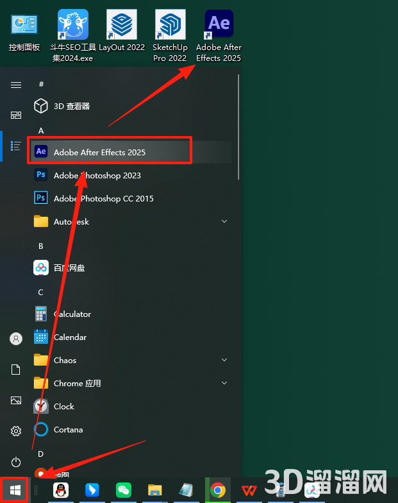Launch Adobe After Effects 2025 from Start list
This screenshot has width=398, height=503.
[131, 152]
